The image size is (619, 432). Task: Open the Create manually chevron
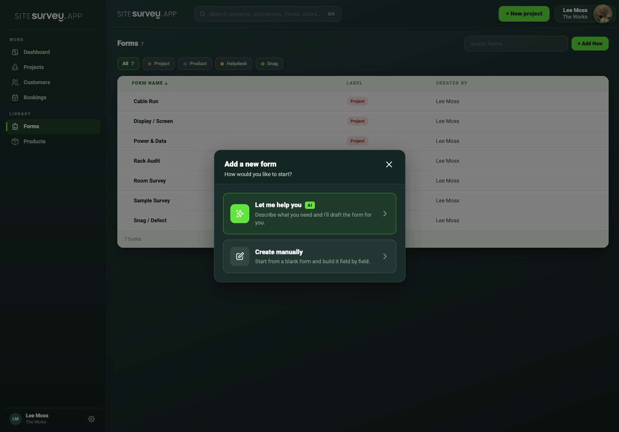(x=385, y=256)
